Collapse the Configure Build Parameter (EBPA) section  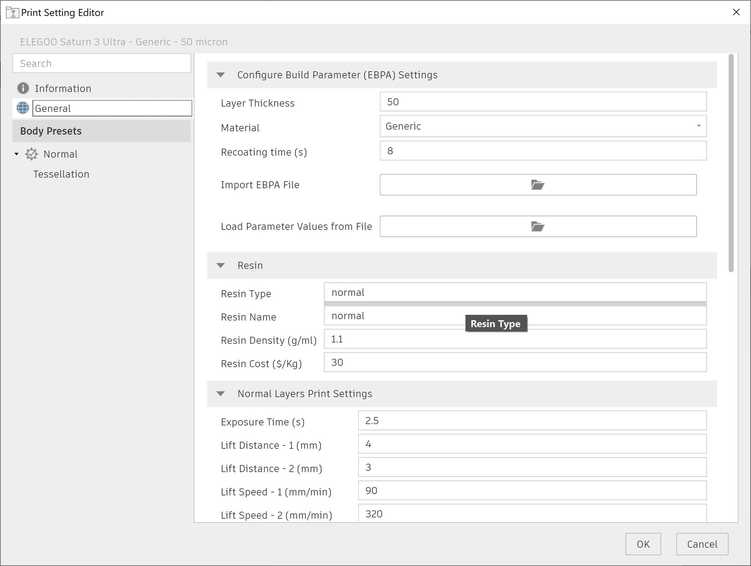pos(221,75)
